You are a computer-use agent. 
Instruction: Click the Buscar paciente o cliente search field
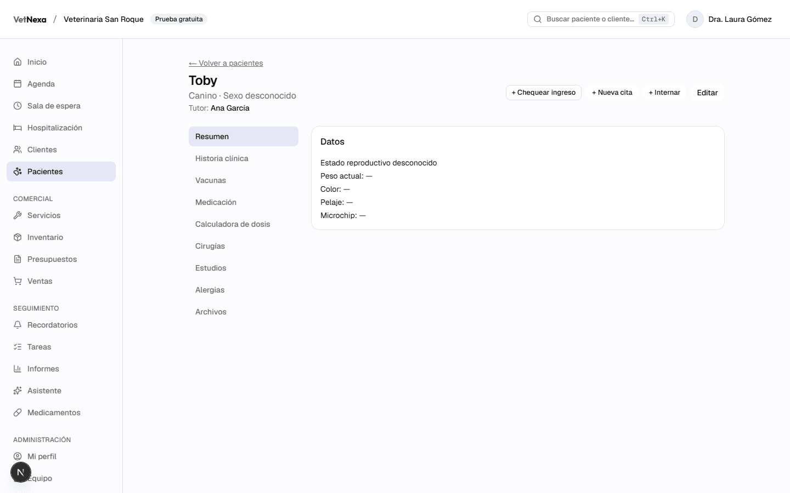(601, 19)
